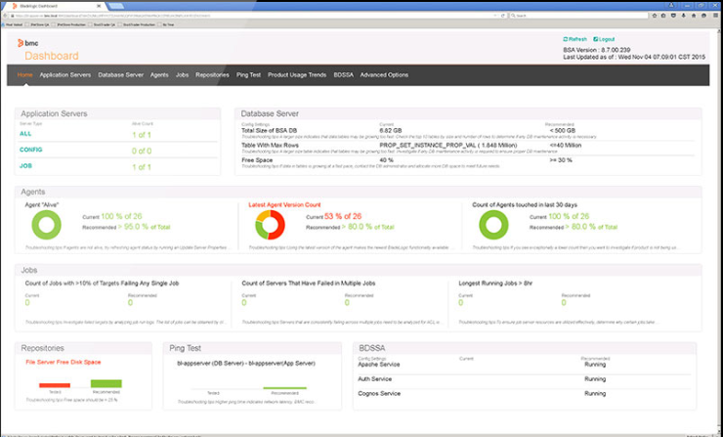Screen dimensions: 723x437
Task: Click the agents touched in 30 days donut
Action: [x=493, y=225]
